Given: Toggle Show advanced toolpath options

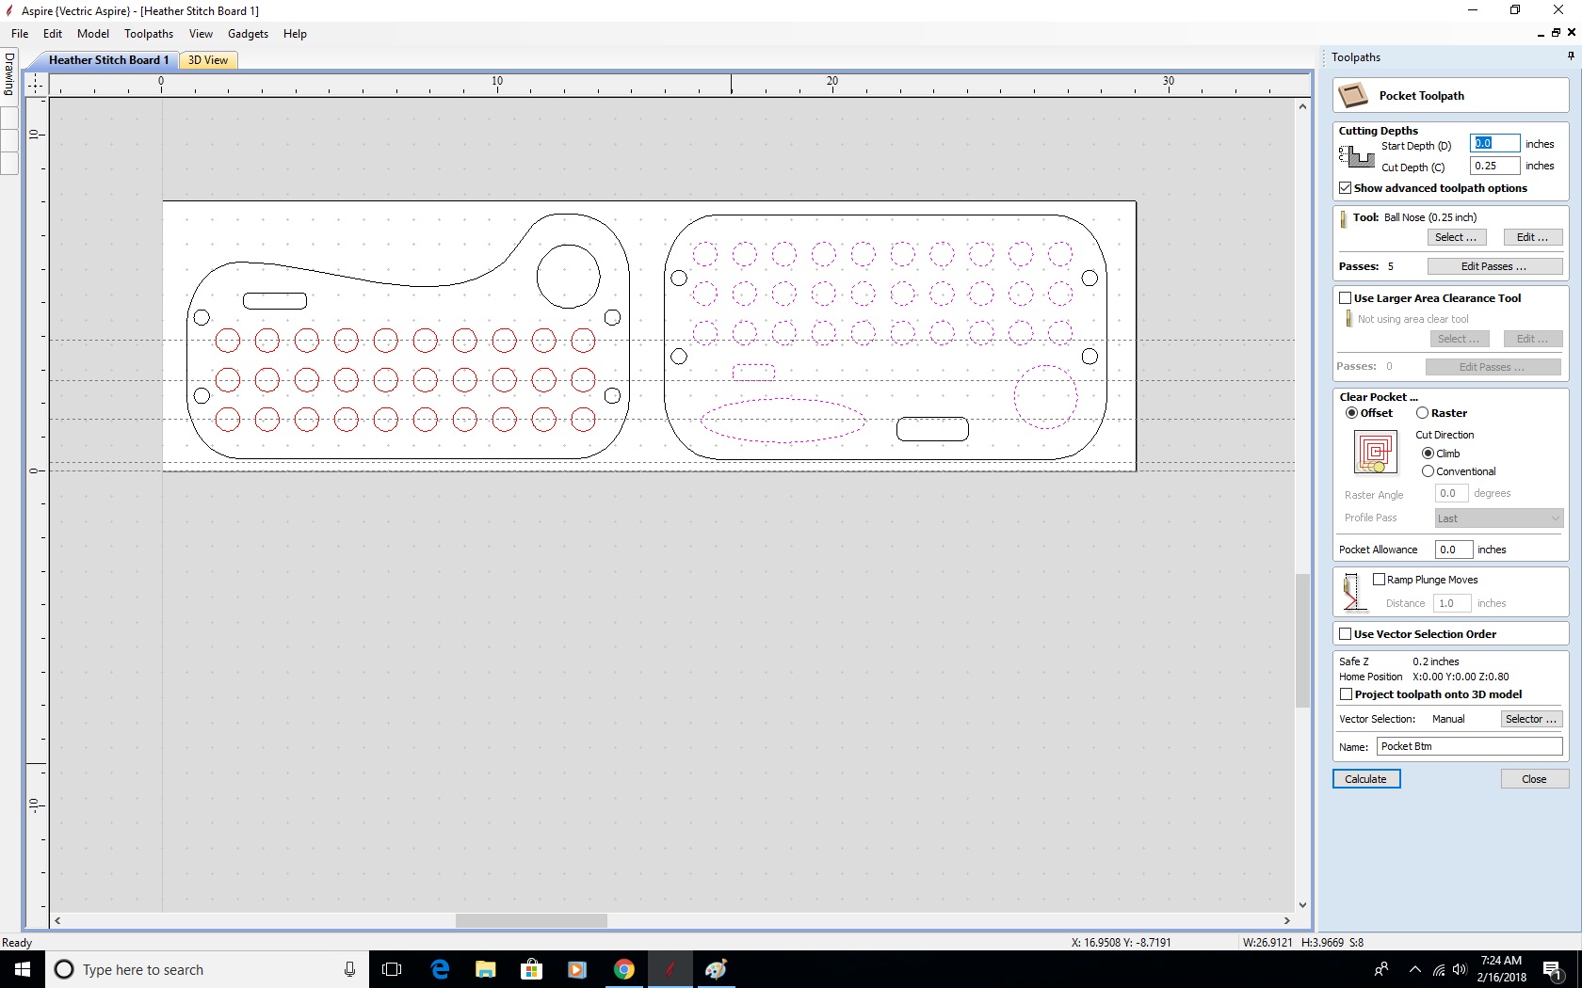Looking at the screenshot, I should [1346, 188].
